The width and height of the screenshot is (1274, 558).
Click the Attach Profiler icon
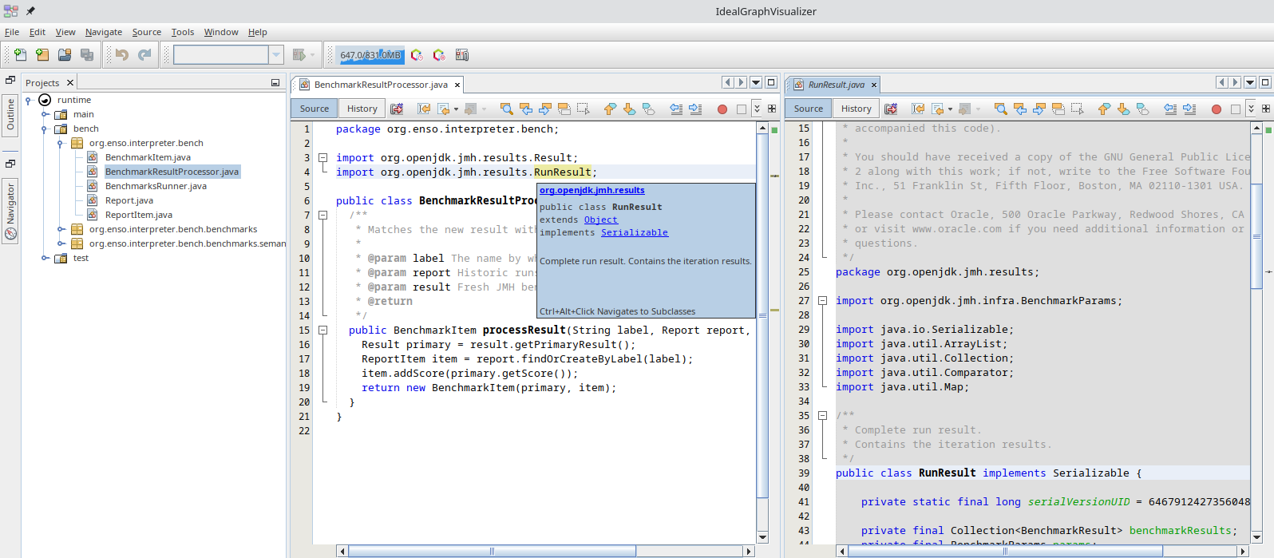point(439,54)
